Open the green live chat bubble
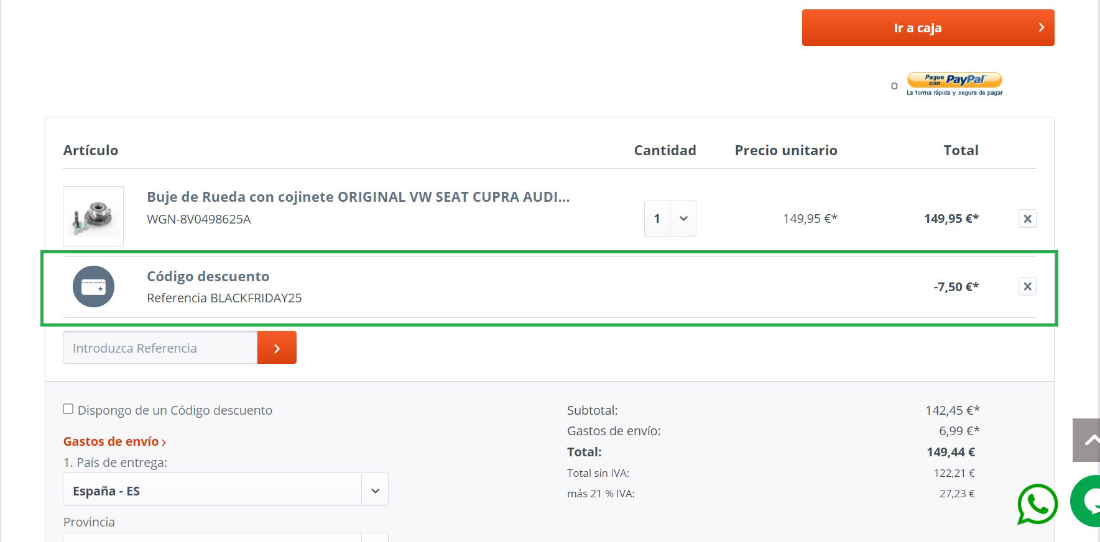The height and width of the screenshot is (542, 1100). [x=1087, y=501]
